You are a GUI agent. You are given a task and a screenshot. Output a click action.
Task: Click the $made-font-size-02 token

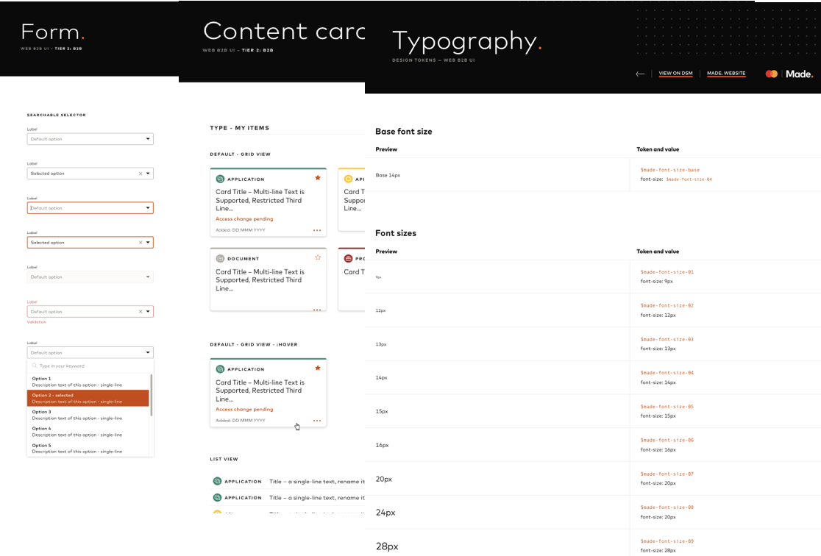coord(667,306)
